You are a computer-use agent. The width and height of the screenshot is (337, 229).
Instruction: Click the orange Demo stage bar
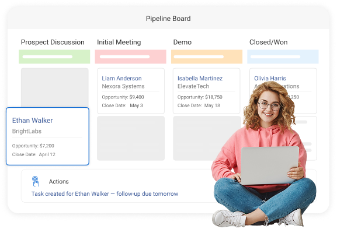[x=207, y=57]
